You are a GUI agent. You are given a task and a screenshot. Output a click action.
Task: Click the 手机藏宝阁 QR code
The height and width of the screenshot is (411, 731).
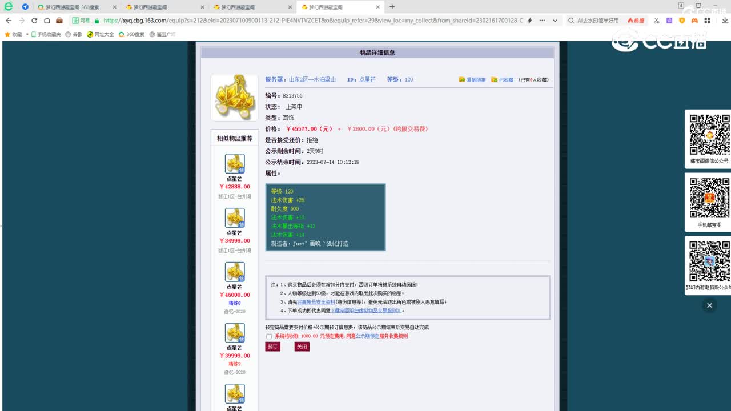coord(709,198)
